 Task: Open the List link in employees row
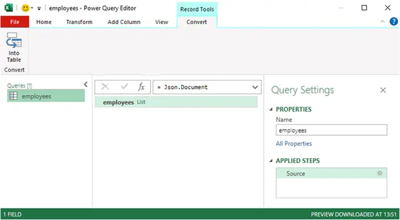[141, 102]
